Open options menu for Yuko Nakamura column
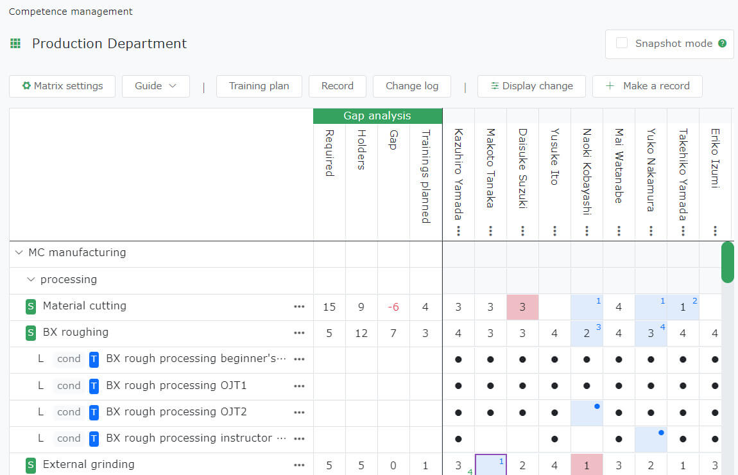 point(651,230)
